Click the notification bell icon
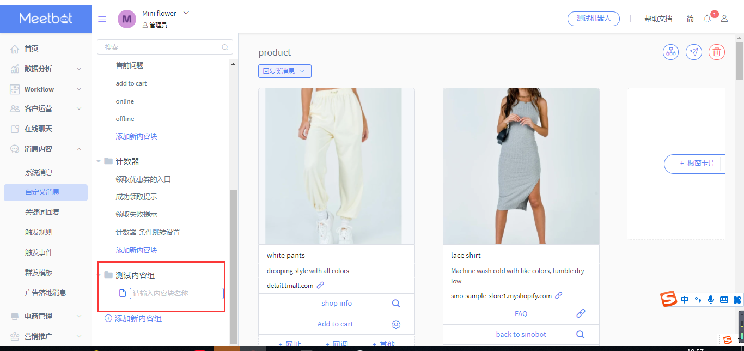The image size is (744, 351). click(x=707, y=19)
